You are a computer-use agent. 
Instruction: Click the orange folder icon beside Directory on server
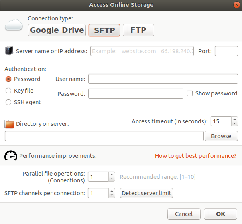[x=9, y=124]
